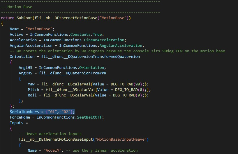Click SeatBeltOff on the ForceHome line
238x154 pixels.
pos(90,117)
